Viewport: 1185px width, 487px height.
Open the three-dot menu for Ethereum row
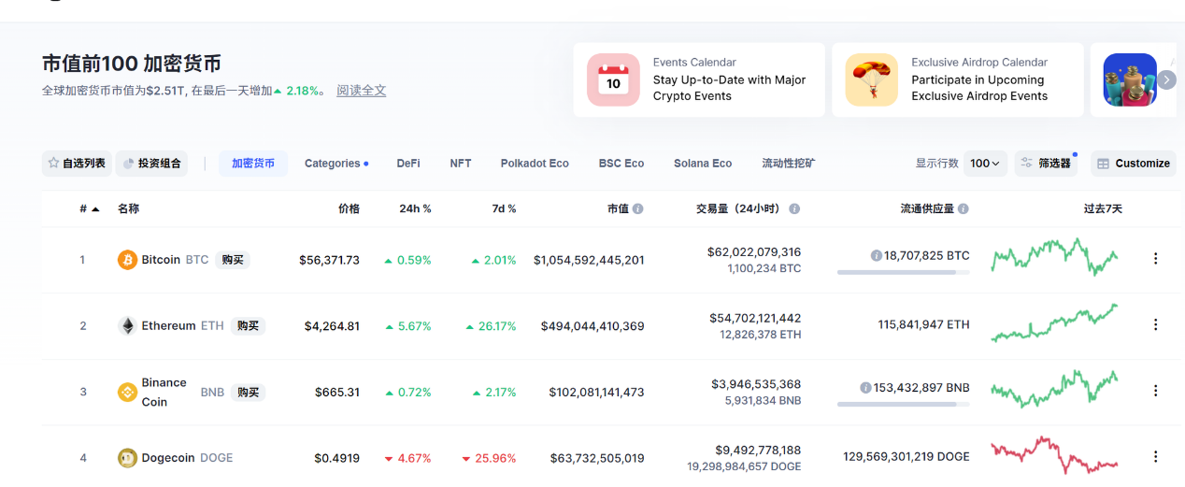tap(1155, 325)
